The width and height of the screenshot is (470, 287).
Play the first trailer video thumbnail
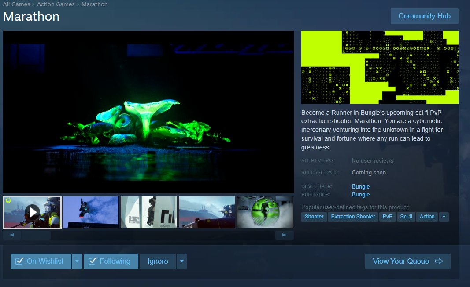[32, 213]
